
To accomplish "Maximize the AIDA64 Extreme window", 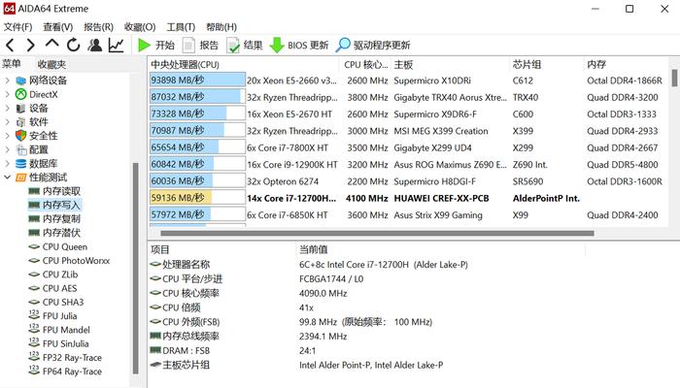I will [x=629, y=9].
